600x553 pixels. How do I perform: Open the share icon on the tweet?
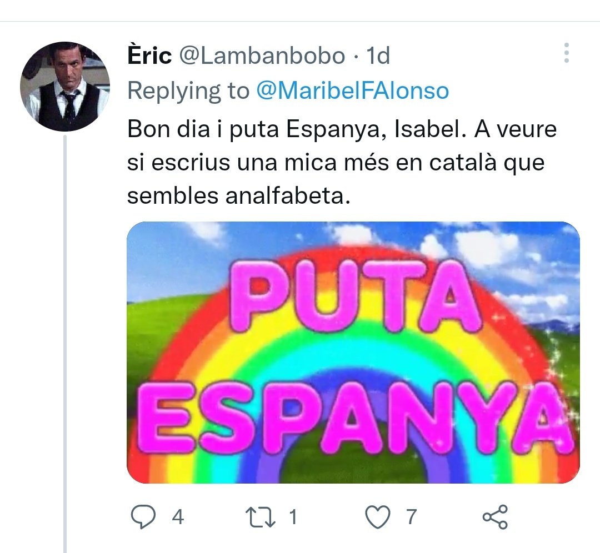click(x=495, y=517)
